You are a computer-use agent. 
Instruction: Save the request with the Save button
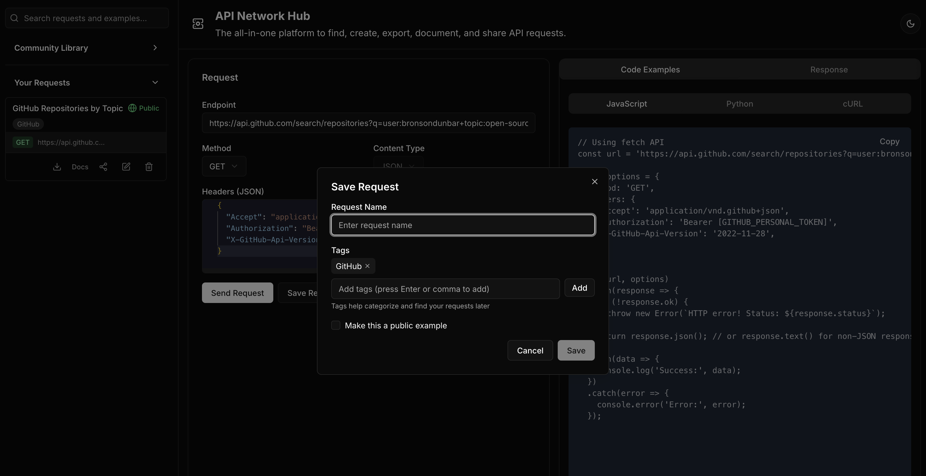coord(575,350)
